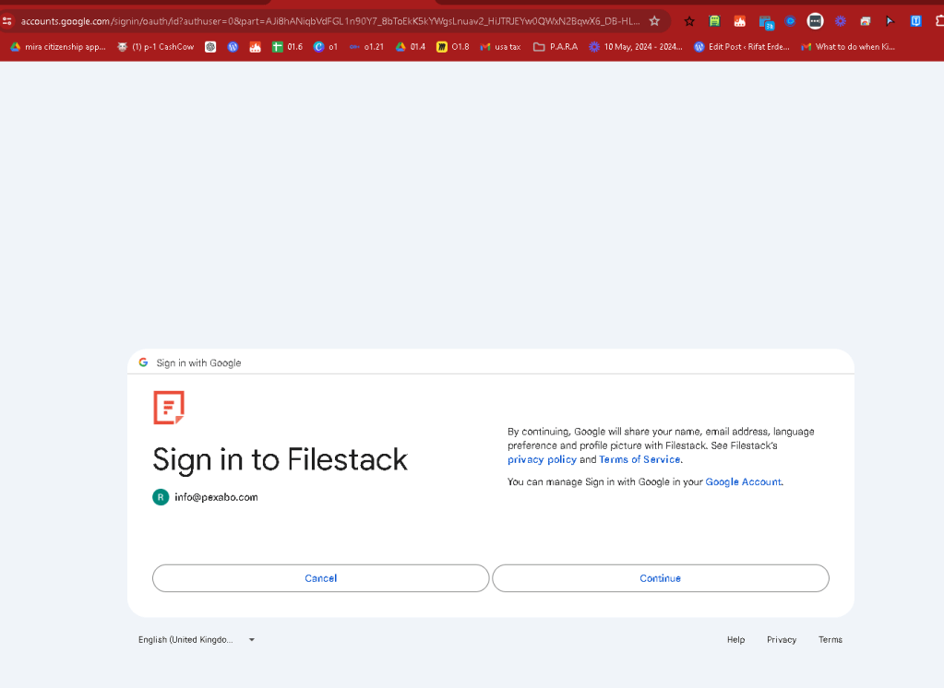This screenshot has width=944, height=688.
Task: Open the purple sunburst extension icon
Action: pyautogui.click(x=841, y=21)
